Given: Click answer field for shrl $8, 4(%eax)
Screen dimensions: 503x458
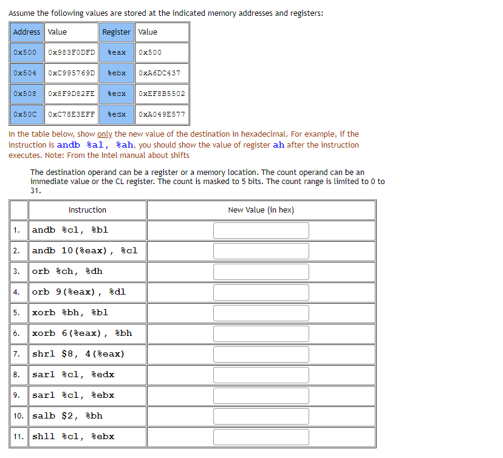Looking at the screenshot, I should point(261,354).
